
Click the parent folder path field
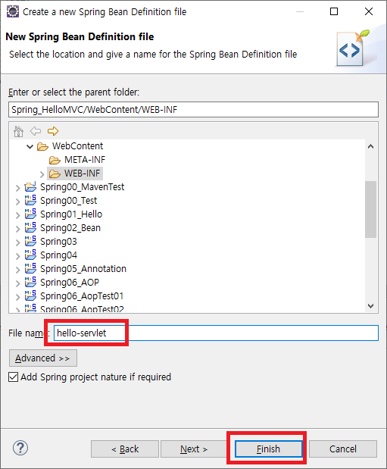pyautogui.click(x=194, y=110)
